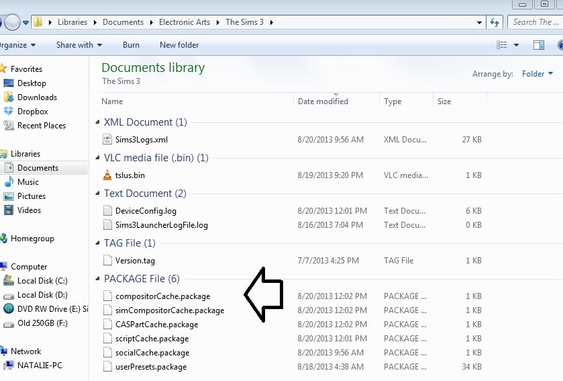Collapse the VLC media file group
The height and width of the screenshot is (381, 563).
pos(97,158)
